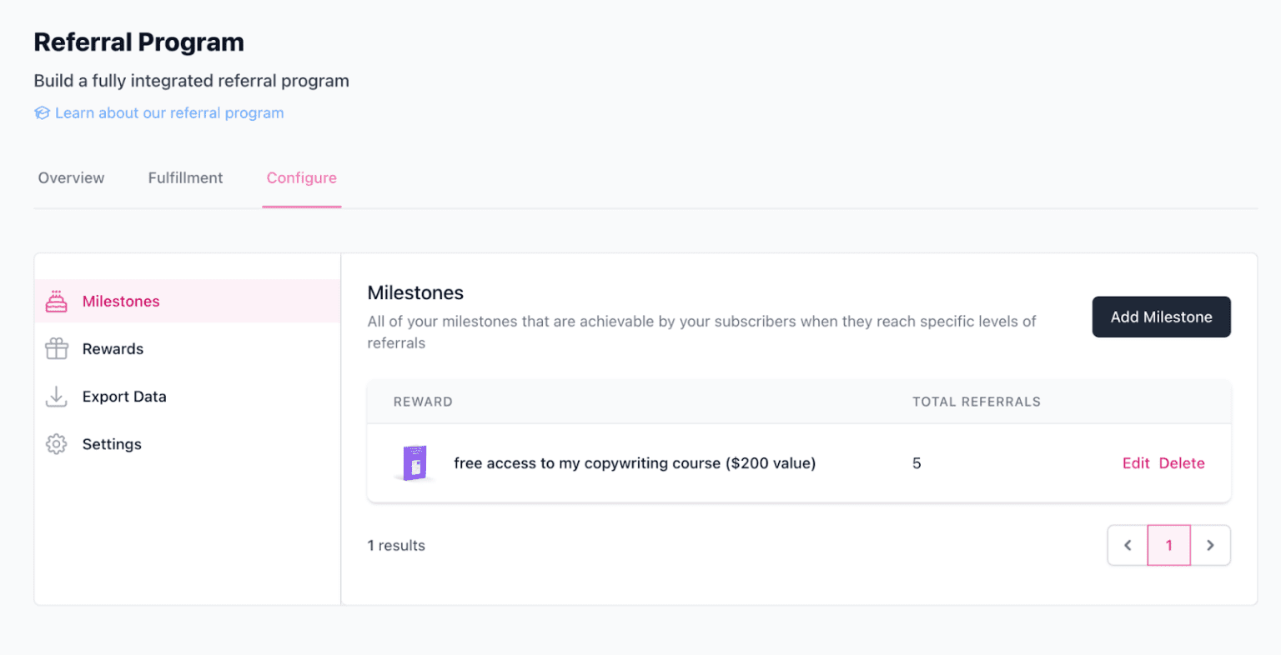This screenshot has width=1281, height=655.
Task: Click the Export Data download arrow icon
Action: [x=56, y=397]
